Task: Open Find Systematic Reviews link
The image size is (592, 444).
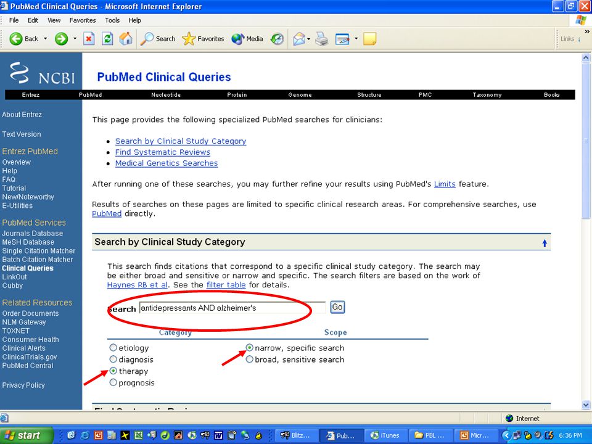Action: click(163, 152)
